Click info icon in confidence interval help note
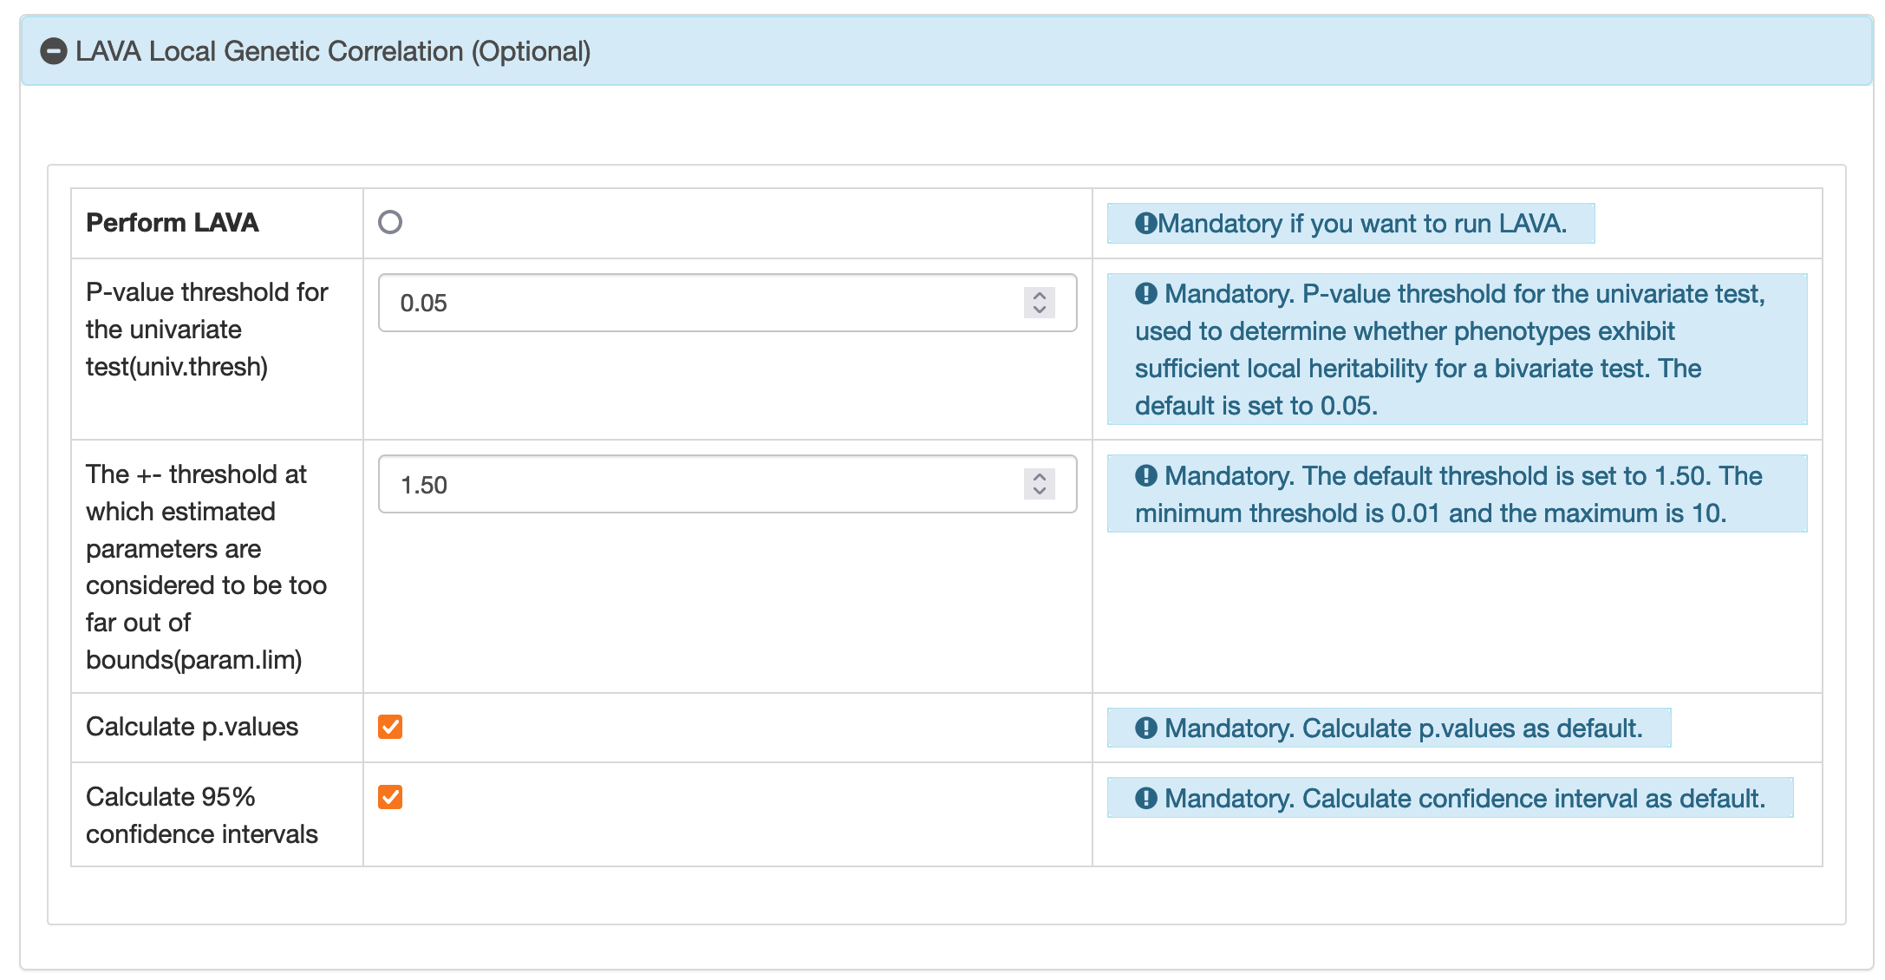This screenshot has height=980, width=1885. (x=1145, y=799)
